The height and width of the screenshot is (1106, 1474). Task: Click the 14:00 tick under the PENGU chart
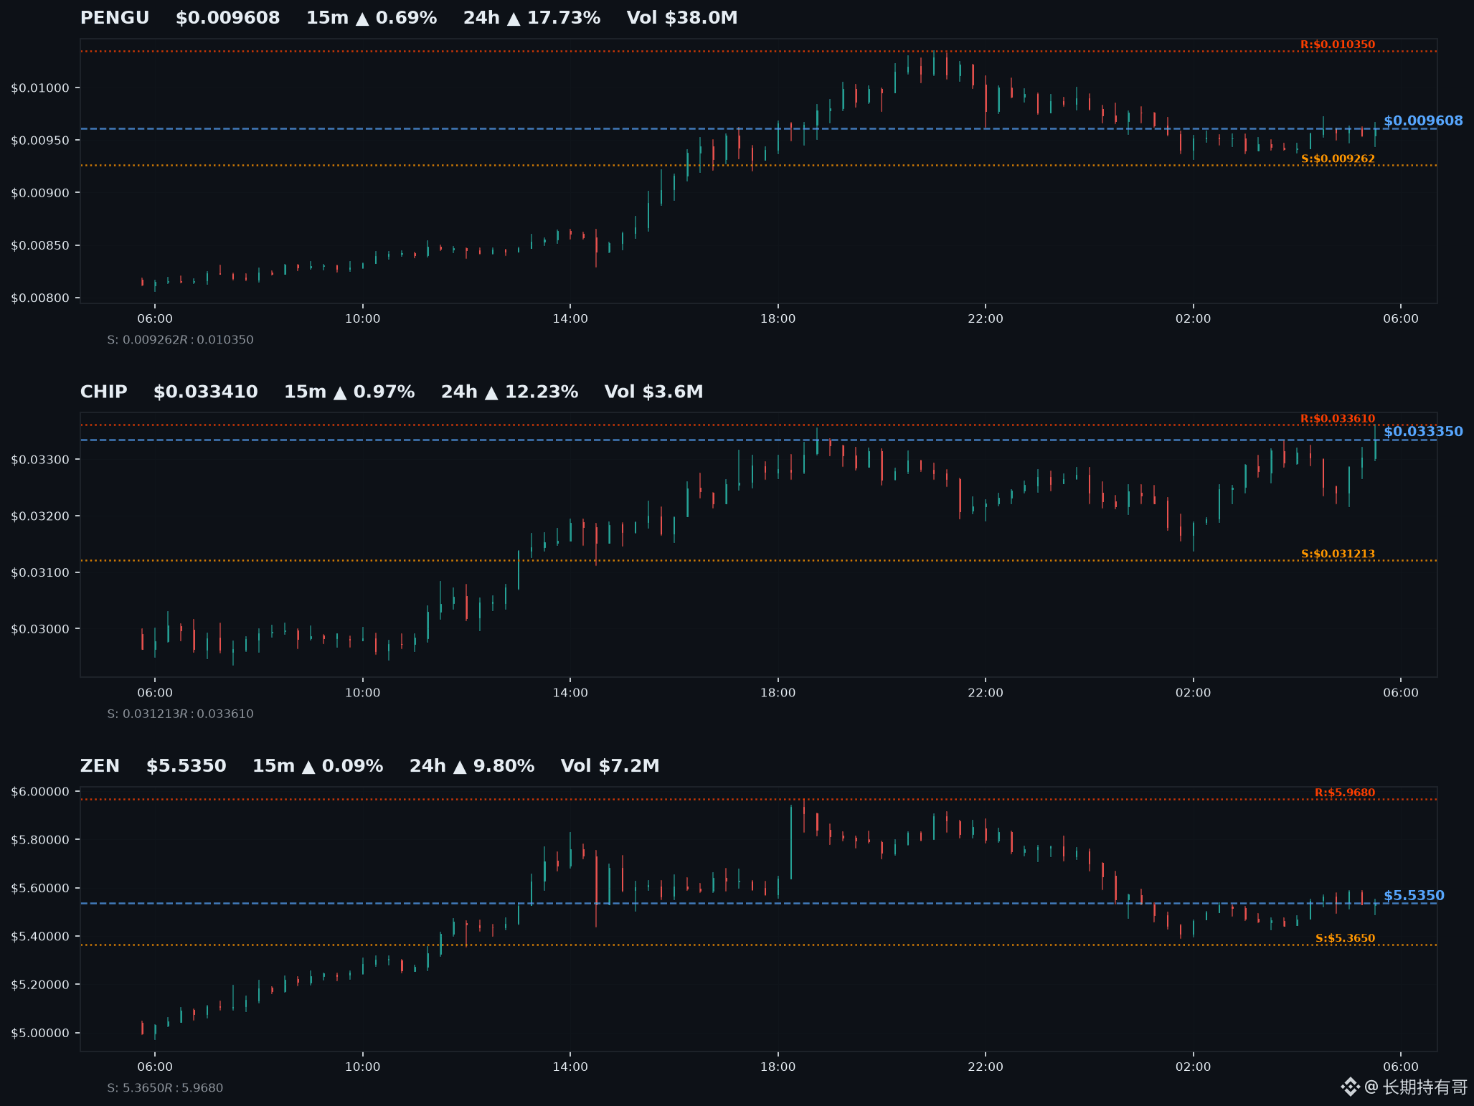[x=570, y=319]
